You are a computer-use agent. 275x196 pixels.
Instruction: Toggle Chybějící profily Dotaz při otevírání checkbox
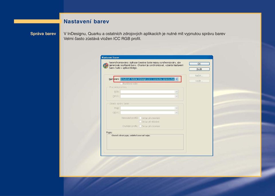coord(140,126)
